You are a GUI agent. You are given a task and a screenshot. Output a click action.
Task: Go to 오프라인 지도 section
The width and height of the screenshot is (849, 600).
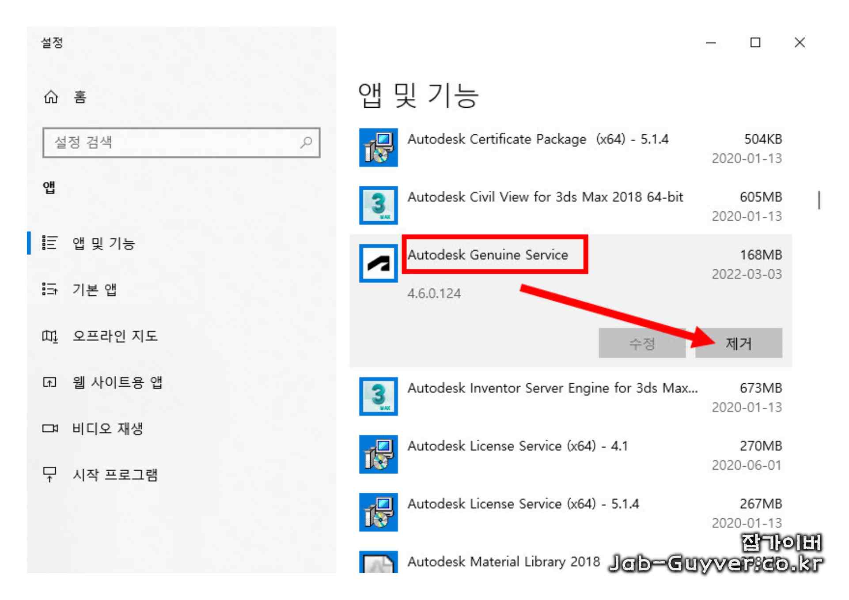(x=115, y=336)
